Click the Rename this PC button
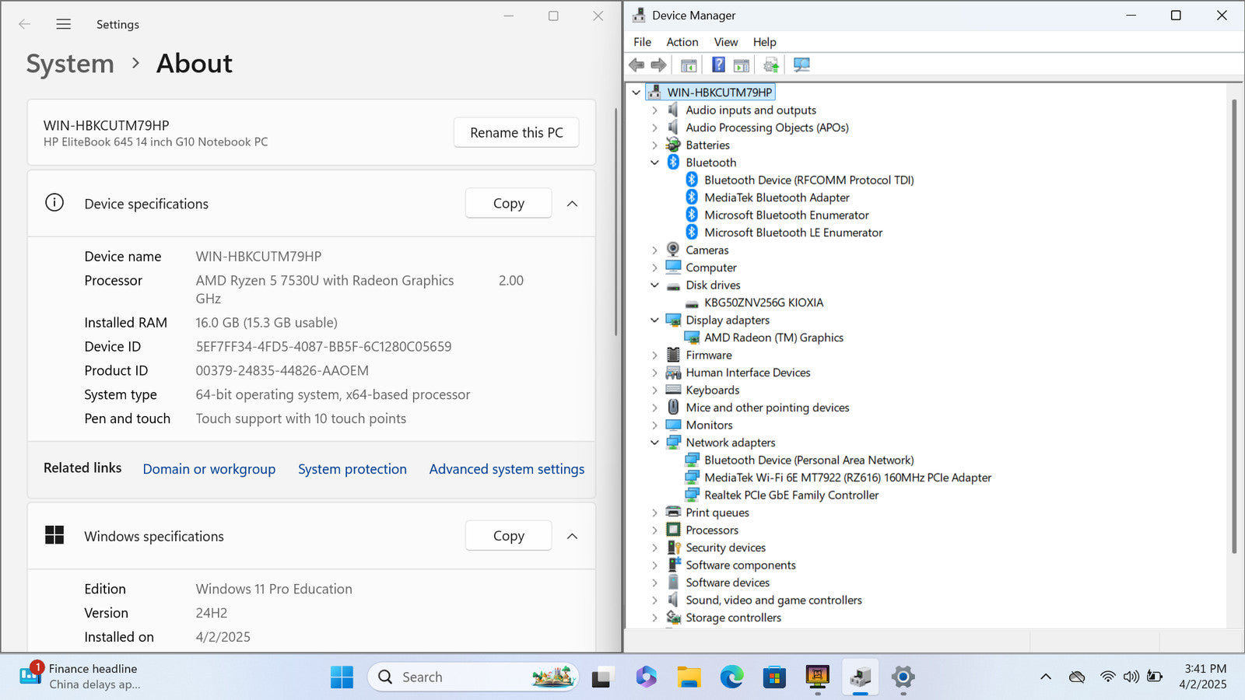 point(516,133)
